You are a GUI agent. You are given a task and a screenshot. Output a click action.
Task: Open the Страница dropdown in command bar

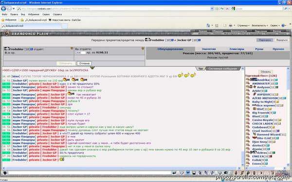[x=243, y=25]
